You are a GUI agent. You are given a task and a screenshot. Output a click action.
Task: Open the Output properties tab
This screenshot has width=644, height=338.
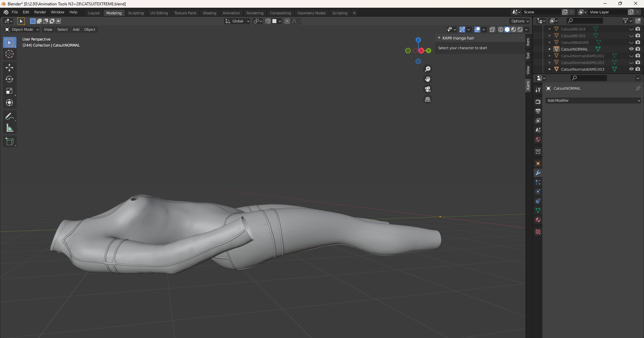538,111
